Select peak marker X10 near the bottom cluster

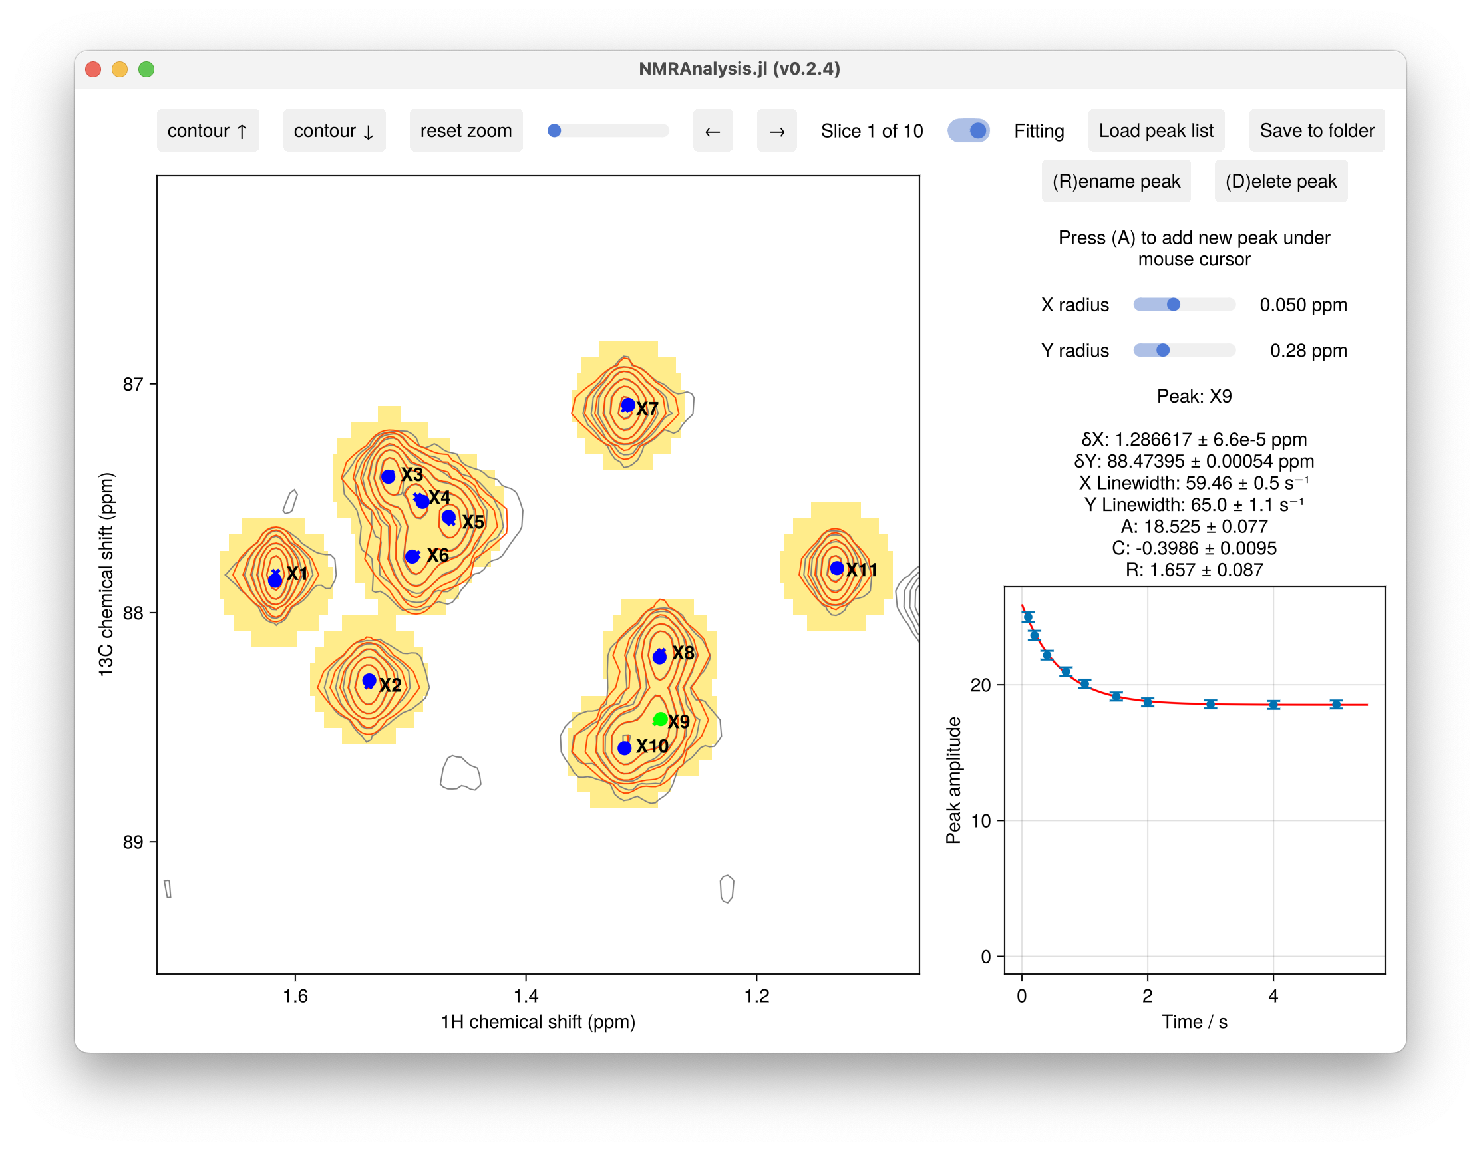(x=625, y=748)
